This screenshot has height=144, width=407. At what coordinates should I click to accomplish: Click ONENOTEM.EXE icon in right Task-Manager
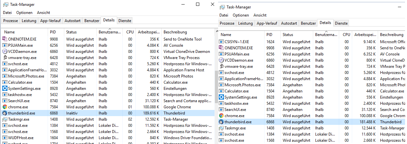tap(221, 48)
